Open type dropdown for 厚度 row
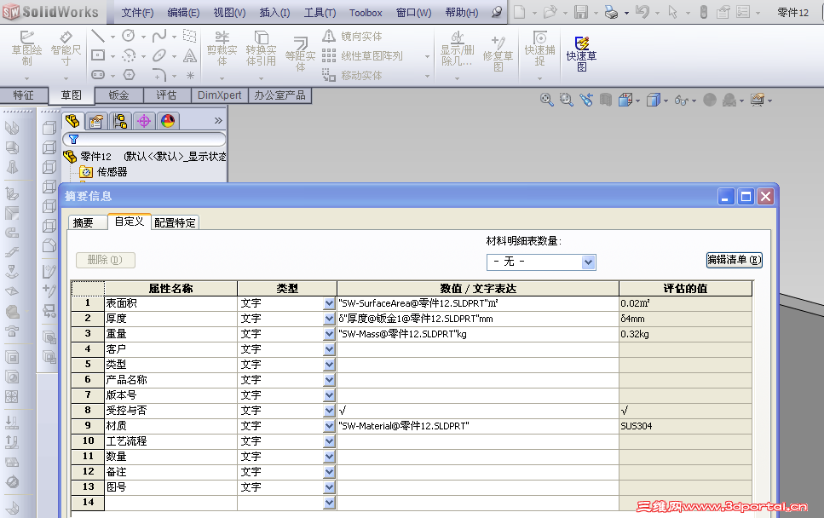The height and width of the screenshot is (518, 824). (330, 319)
